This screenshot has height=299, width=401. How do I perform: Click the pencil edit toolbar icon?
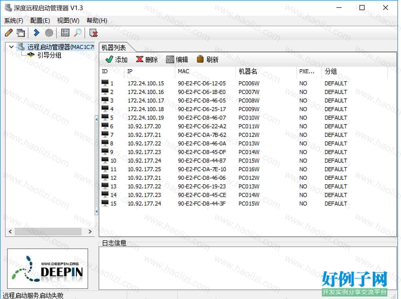pyautogui.click(x=9, y=33)
